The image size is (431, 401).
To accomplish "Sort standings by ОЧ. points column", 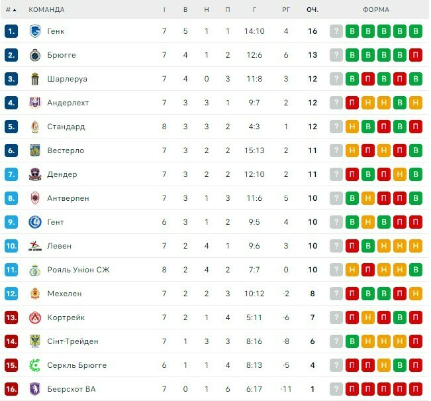I will click(312, 10).
